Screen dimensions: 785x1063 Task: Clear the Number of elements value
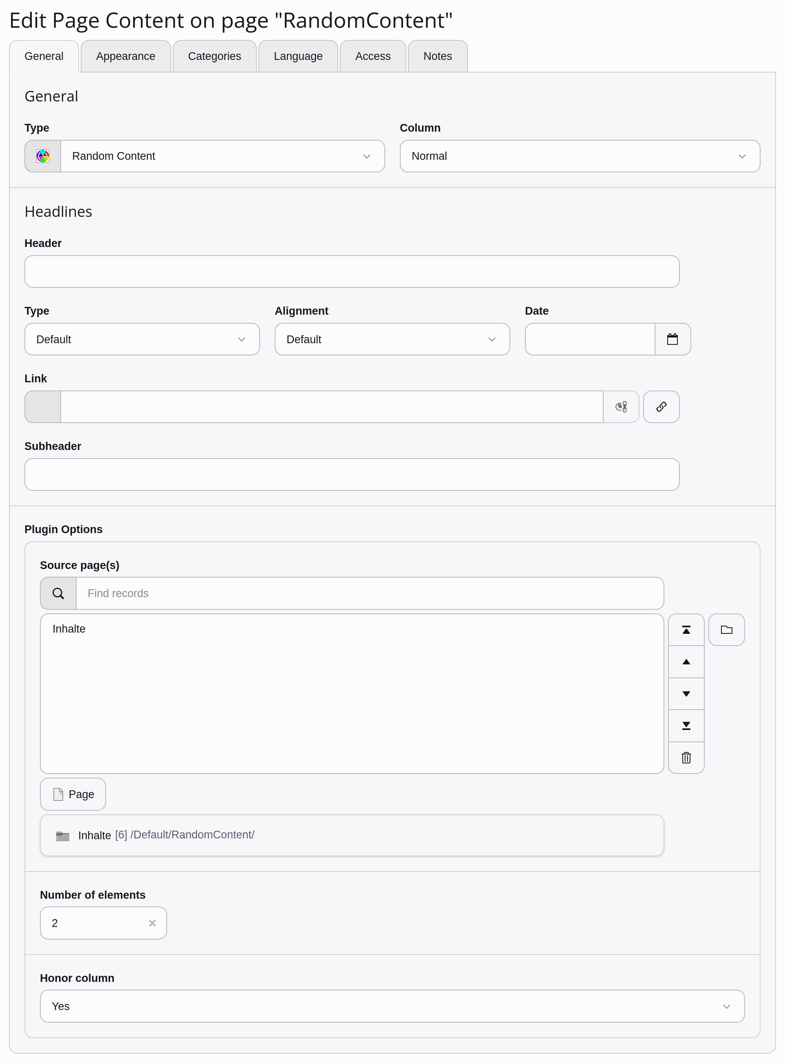point(152,923)
